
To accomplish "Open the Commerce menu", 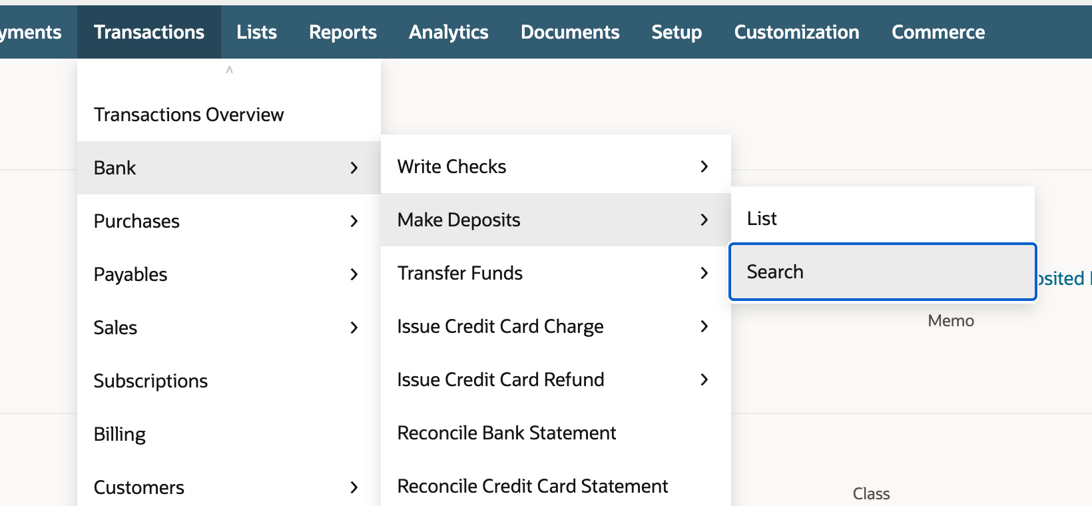I will tap(938, 32).
